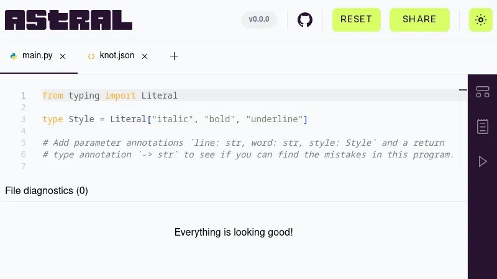The image size is (497, 279).
Task: Click the editor minimap scrollbar marker
Action: 463,91
